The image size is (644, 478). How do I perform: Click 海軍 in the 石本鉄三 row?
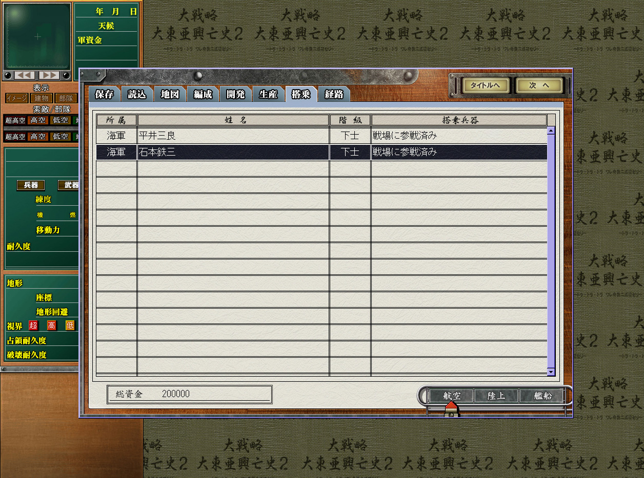(116, 153)
